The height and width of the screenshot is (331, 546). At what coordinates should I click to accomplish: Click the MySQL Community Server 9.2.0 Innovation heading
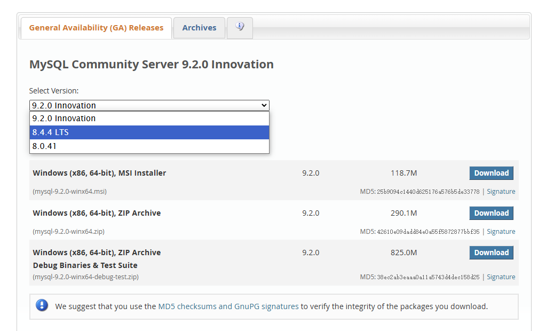click(x=152, y=65)
